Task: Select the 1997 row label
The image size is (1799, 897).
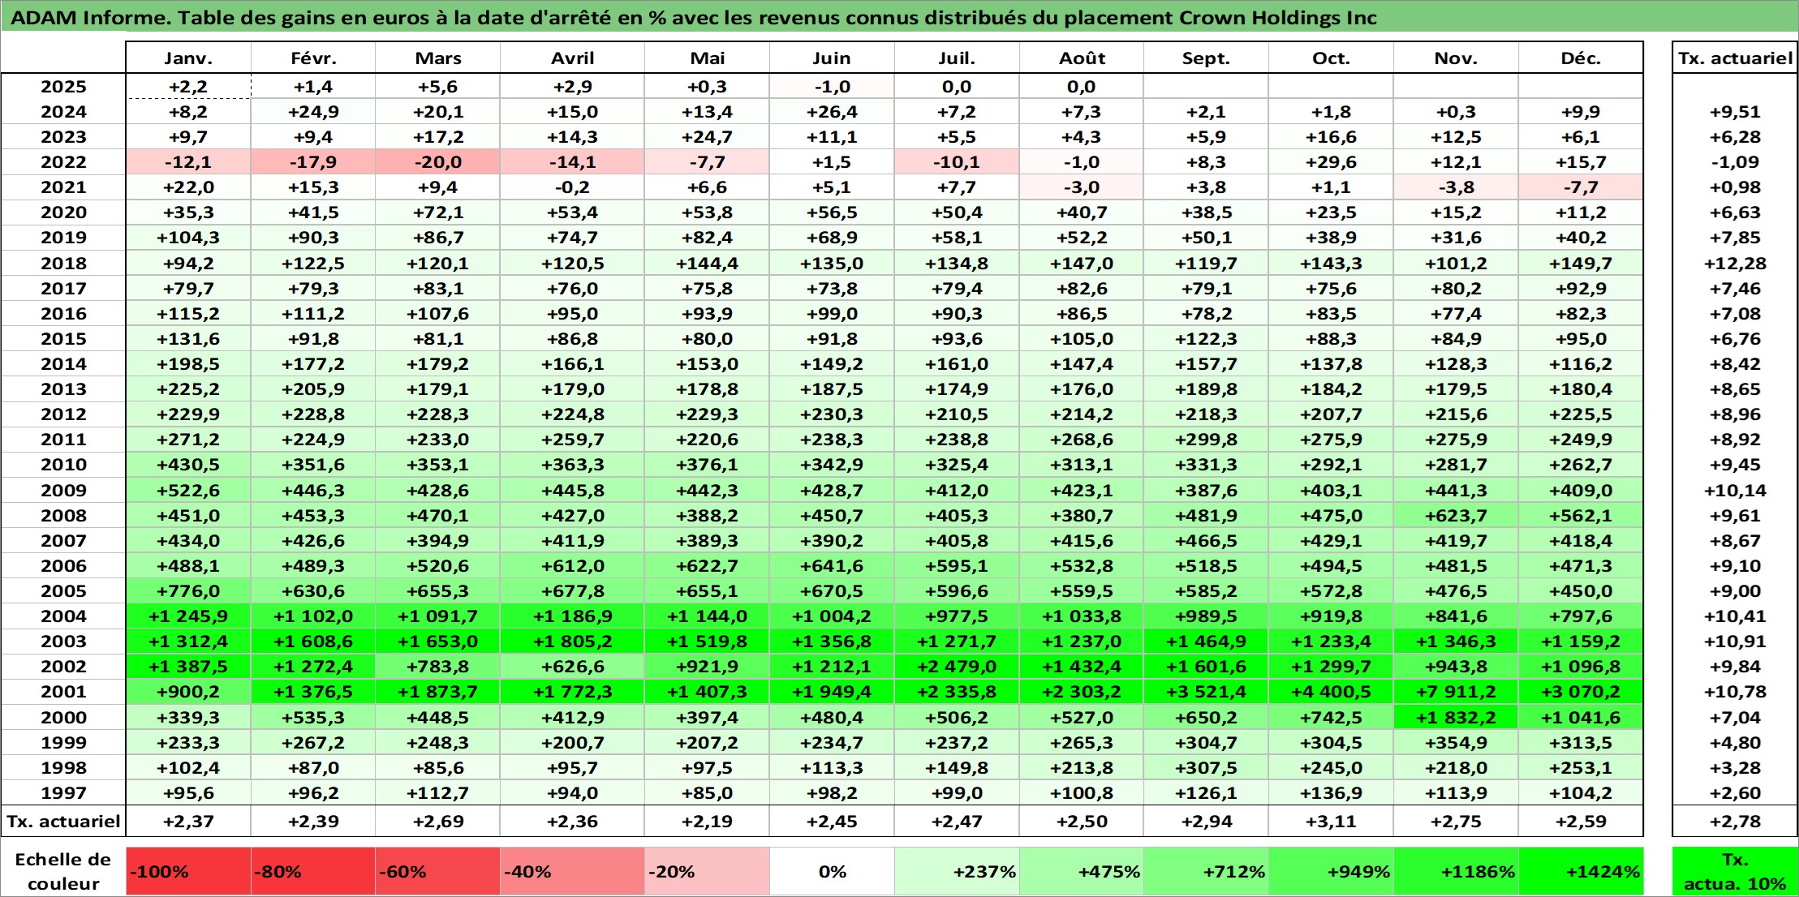Action: (63, 793)
